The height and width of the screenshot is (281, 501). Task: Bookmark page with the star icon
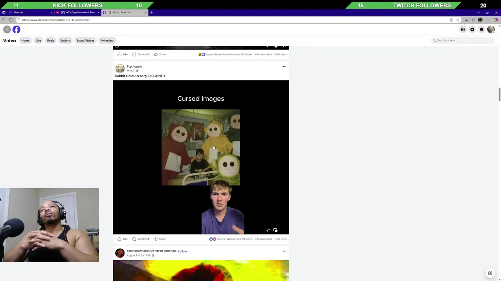[458, 20]
